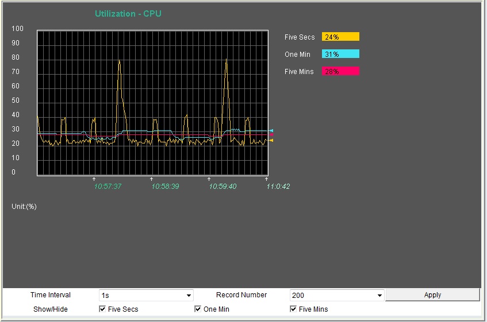
Task: Select the yellow Five Secs 24% swatch
Action: click(x=340, y=37)
